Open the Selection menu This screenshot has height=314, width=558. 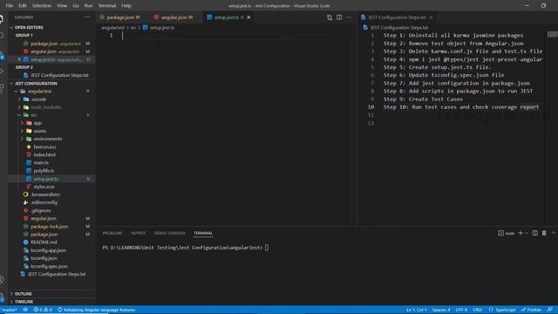click(x=42, y=6)
